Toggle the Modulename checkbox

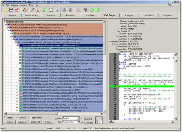31,118
